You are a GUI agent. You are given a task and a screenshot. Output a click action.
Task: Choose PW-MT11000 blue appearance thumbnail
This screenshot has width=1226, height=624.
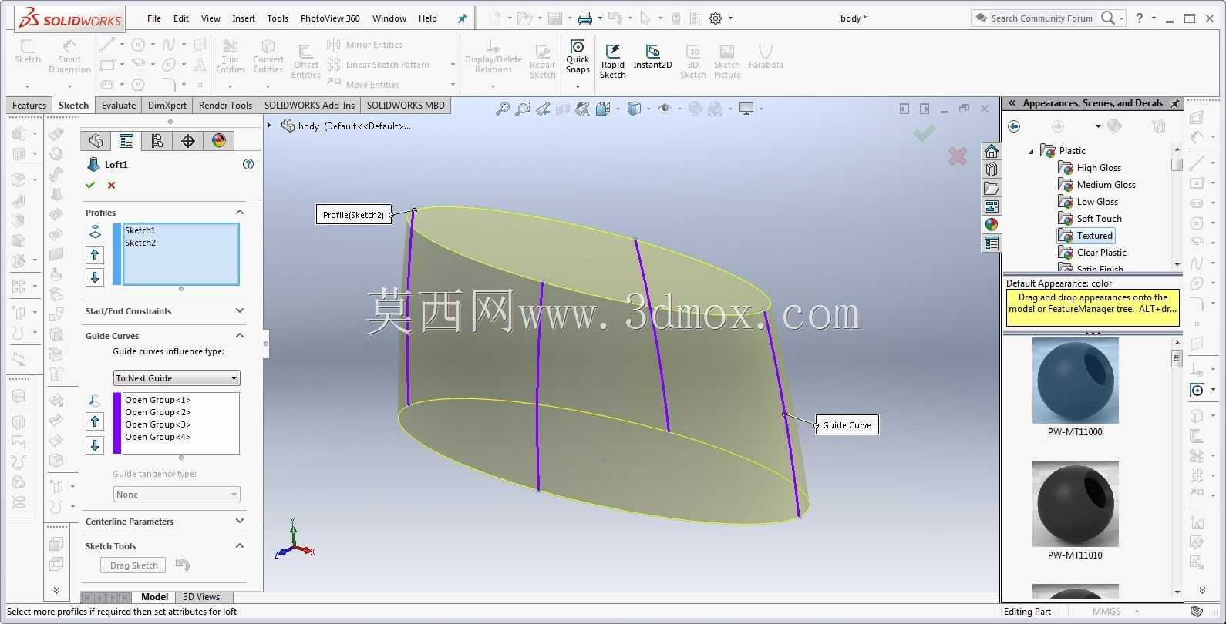1075,381
